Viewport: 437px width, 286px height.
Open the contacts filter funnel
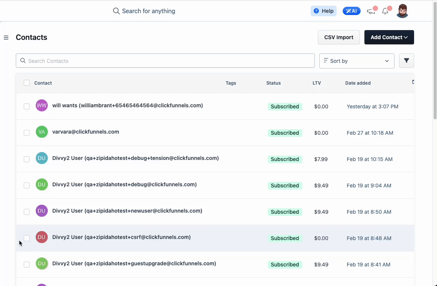pyautogui.click(x=406, y=61)
